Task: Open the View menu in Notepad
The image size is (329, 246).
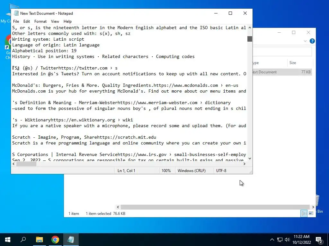Action: tap(55, 21)
